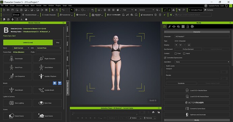Click the sun lighting icon beside High
The image size is (233, 122).
[x=136, y=10]
